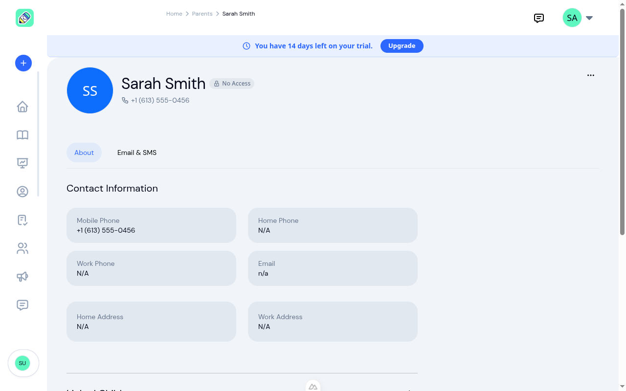Click the trial days left message

click(x=313, y=46)
